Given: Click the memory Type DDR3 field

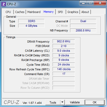Looking at the screenshot, I should point(31,21).
